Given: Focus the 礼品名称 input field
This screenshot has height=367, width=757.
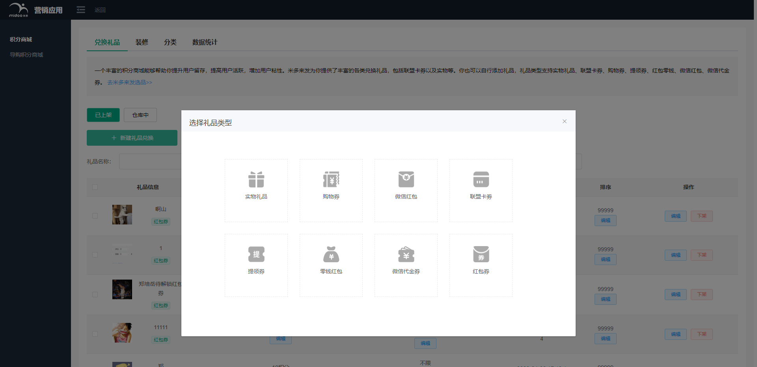Looking at the screenshot, I should click(150, 161).
